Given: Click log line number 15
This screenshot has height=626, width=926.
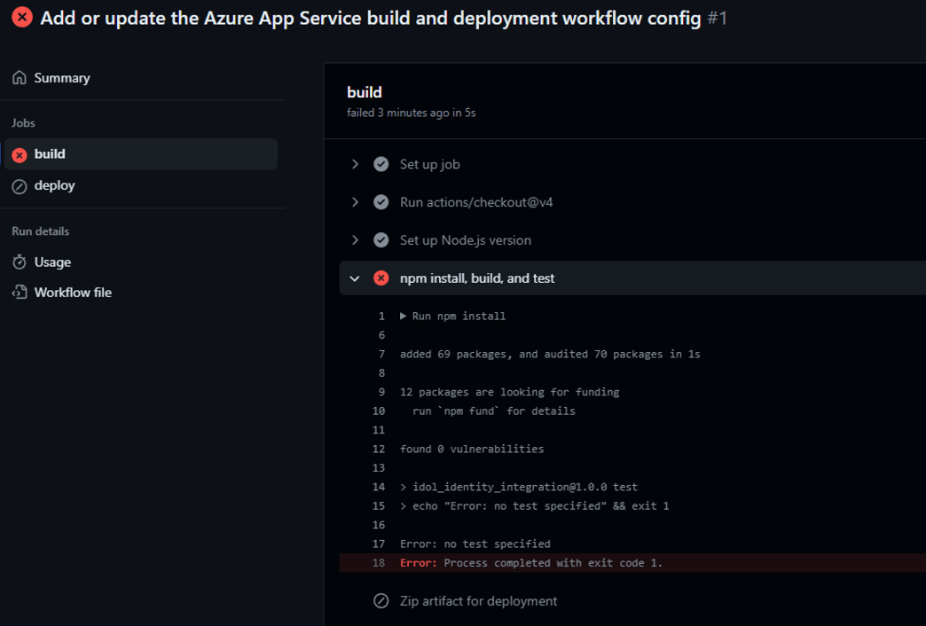Looking at the screenshot, I should 379,506.
